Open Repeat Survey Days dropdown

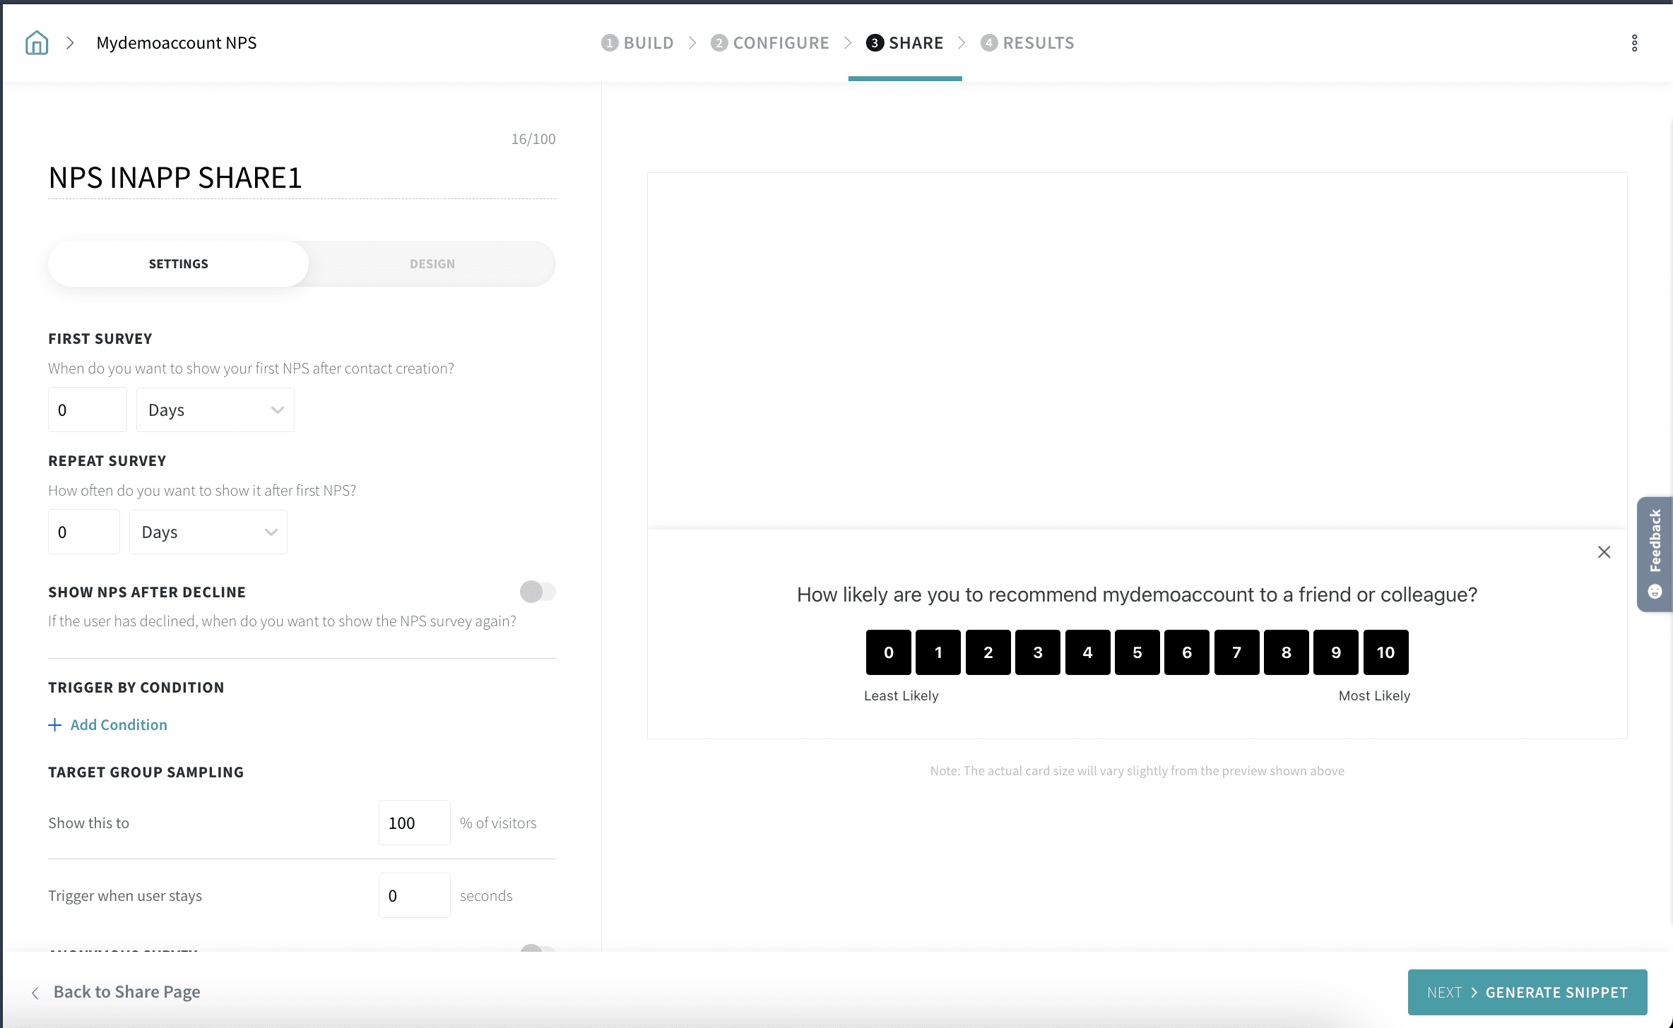pyautogui.click(x=208, y=532)
